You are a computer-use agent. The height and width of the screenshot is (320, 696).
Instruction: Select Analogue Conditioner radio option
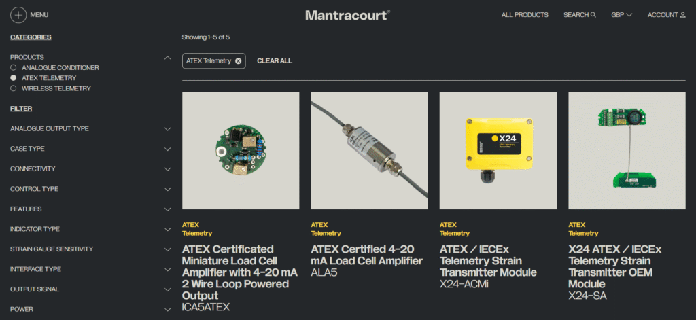pyautogui.click(x=14, y=68)
